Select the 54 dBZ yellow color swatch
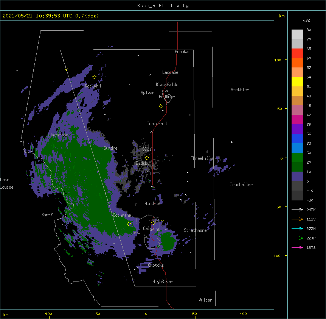Viewport: 326px width, 319px height. [297, 81]
